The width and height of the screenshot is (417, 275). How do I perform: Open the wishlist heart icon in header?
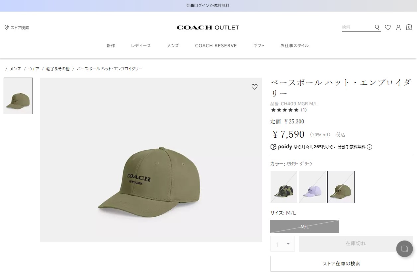coord(387,28)
